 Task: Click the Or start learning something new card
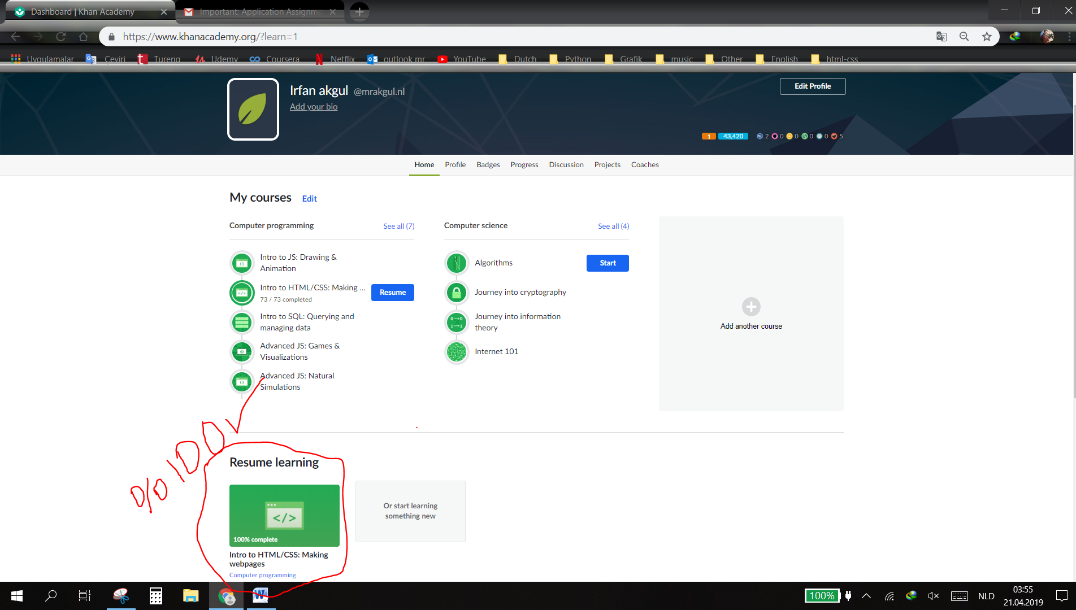coord(410,511)
